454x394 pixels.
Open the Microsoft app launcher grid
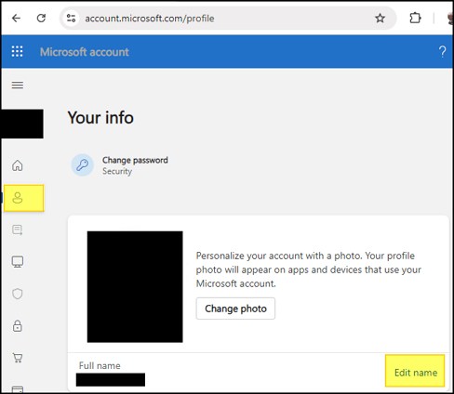pyautogui.click(x=17, y=51)
